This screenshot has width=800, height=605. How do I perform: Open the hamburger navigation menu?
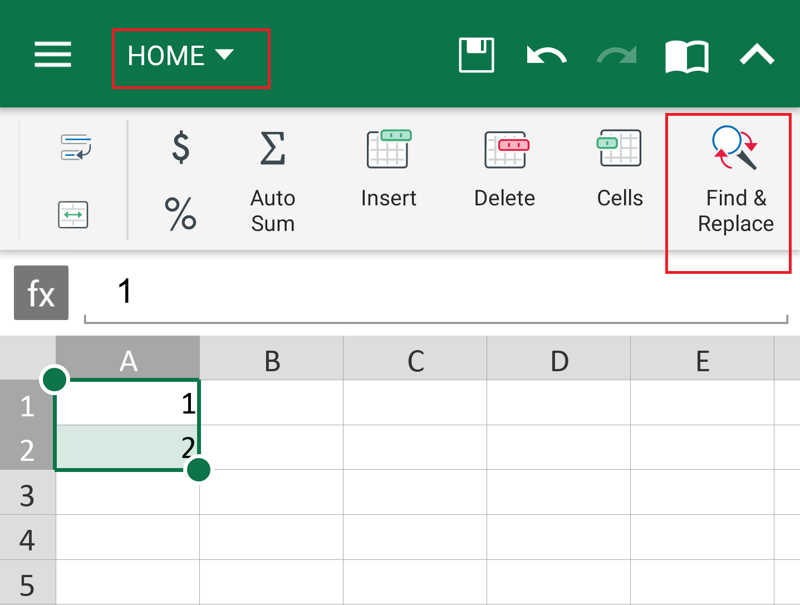53,55
